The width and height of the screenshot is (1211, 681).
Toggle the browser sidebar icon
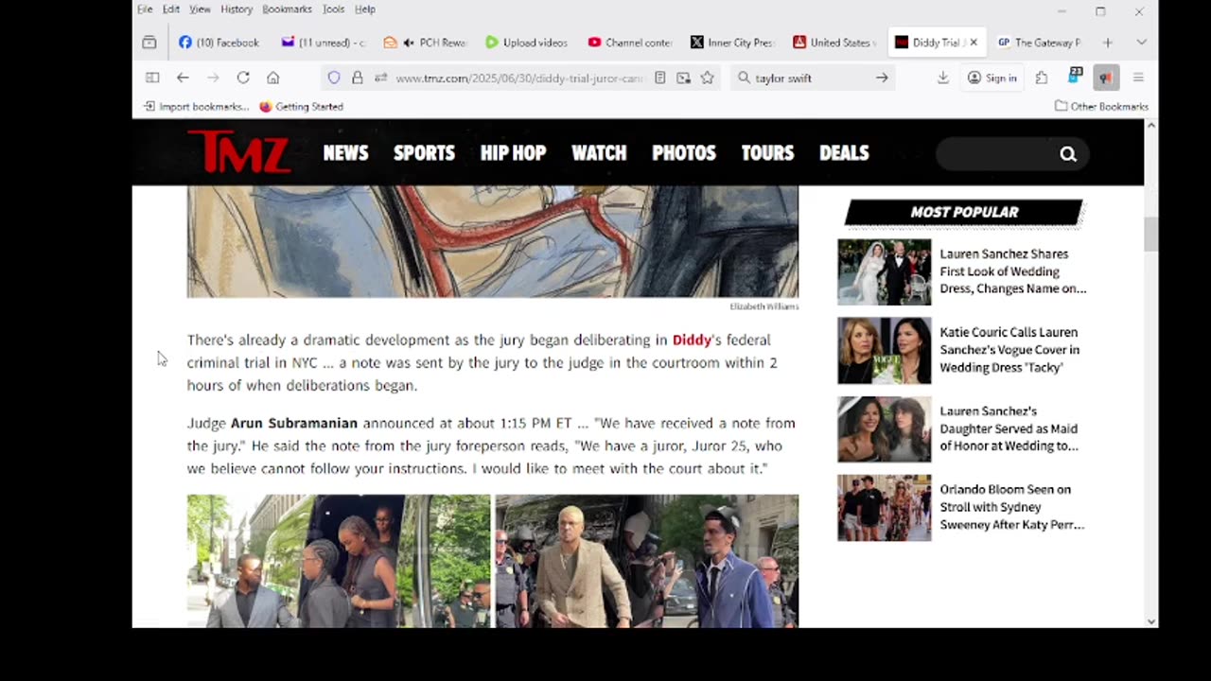point(152,78)
